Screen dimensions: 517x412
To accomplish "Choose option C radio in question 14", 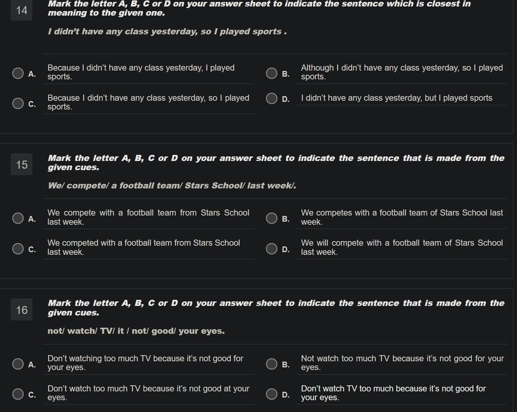I will (18, 103).
